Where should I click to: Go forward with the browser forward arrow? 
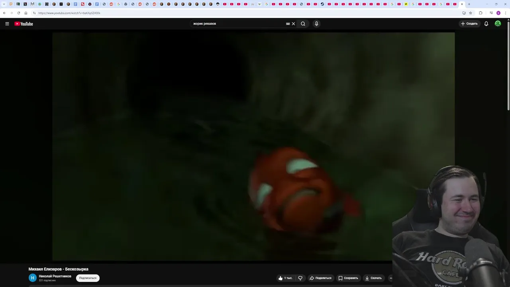(x=12, y=13)
